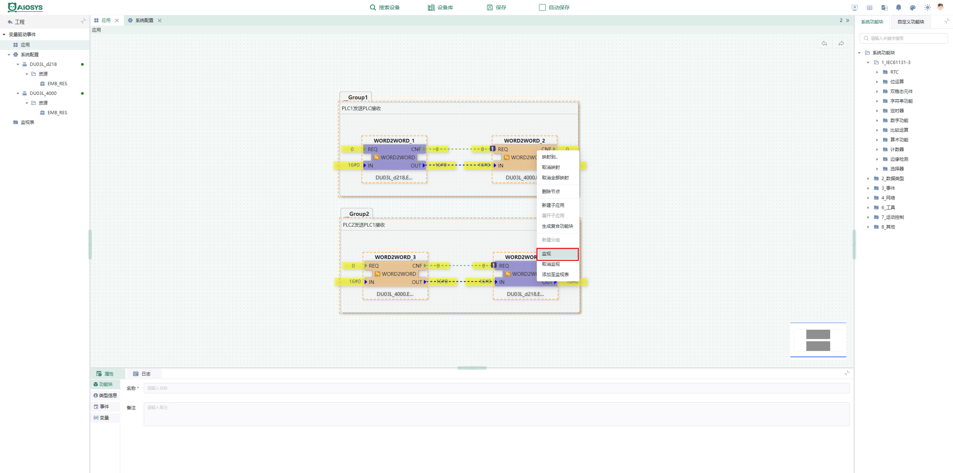Click the save disk icon
The image size is (953, 473).
(x=490, y=7)
